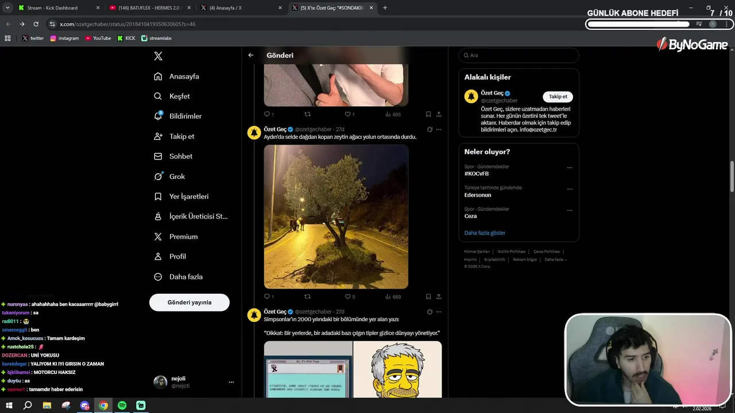
Task: Go back with Gönderi arrow
Action: click(x=250, y=55)
